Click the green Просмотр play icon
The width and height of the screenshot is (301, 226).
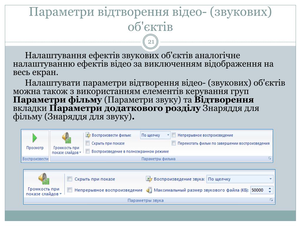[35, 138]
